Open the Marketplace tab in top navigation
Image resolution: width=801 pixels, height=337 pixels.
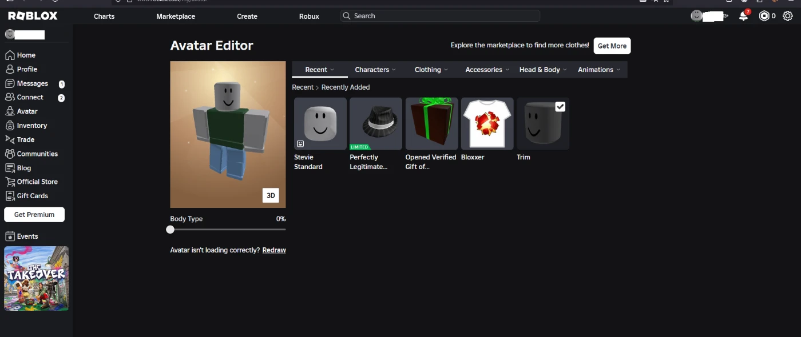tap(176, 16)
